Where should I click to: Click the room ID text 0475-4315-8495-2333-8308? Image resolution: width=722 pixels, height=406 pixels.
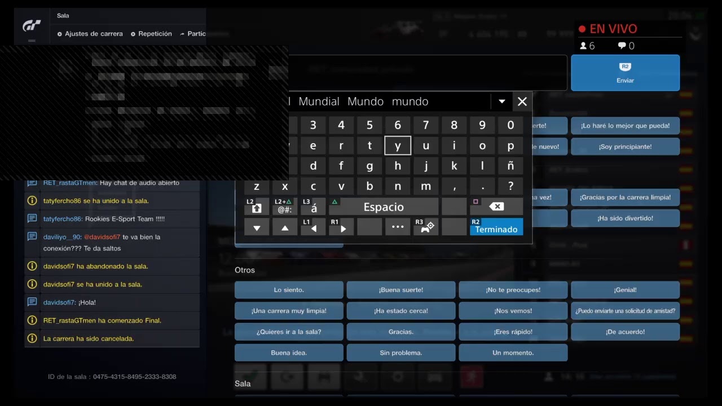135,377
